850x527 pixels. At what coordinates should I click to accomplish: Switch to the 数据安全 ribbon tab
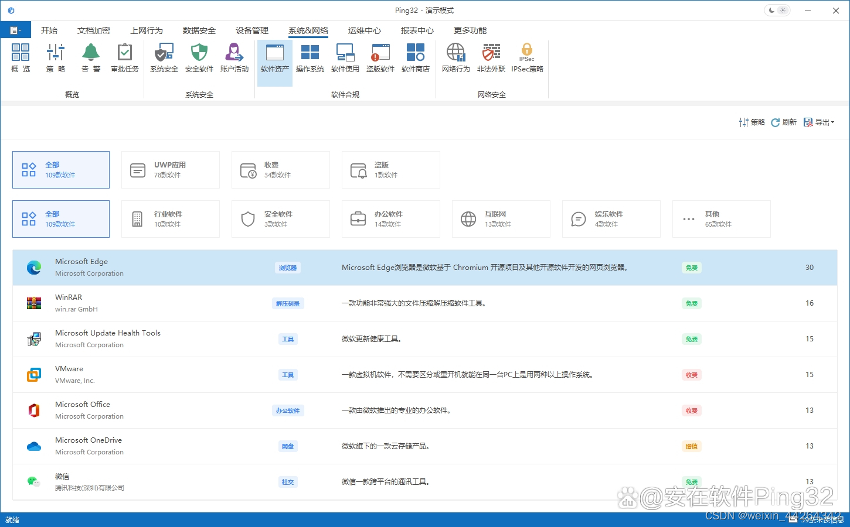(x=199, y=30)
